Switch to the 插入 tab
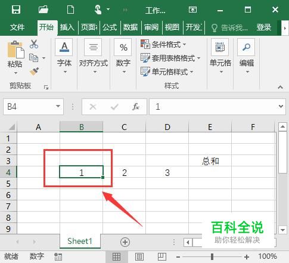 click(x=67, y=27)
